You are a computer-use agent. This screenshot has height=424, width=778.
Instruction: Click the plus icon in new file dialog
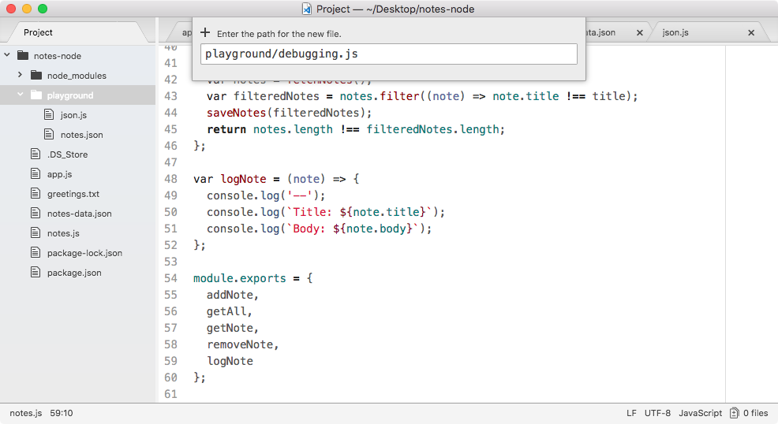coord(205,32)
